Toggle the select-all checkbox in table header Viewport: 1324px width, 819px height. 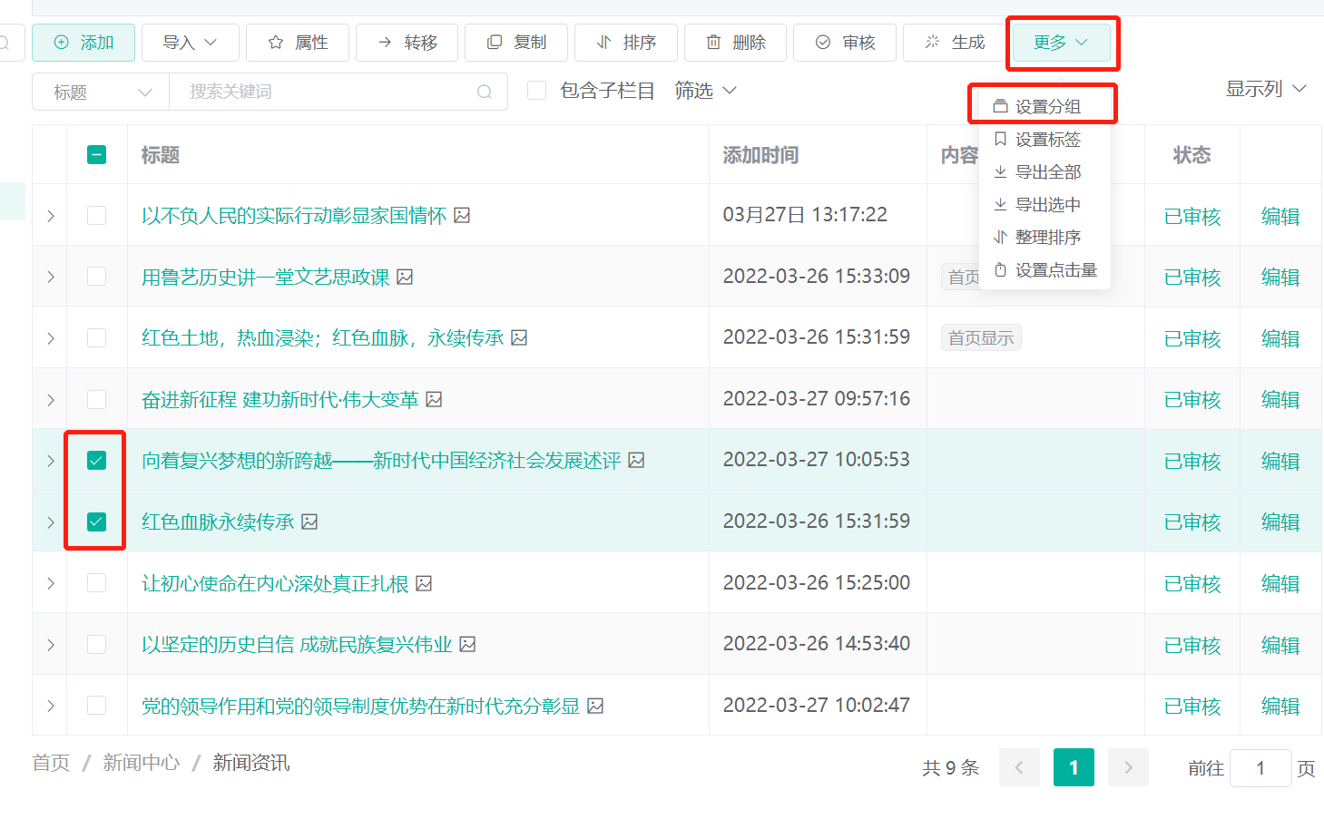coord(96,155)
